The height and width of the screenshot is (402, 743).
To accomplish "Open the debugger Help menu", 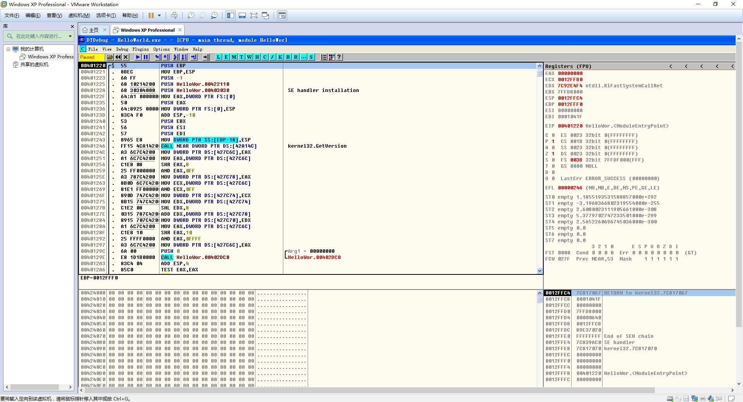I will click(197, 49).
